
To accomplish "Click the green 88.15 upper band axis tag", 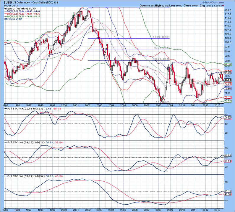I will point(227,64).
